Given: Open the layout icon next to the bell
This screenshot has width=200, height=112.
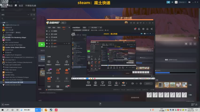Looking at the screenshot, I should pos(143,29).
